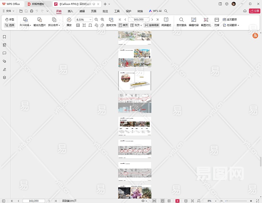Open the bookmark panel in left sidebar
Screen dimensions: 262x203
point(4,37)
